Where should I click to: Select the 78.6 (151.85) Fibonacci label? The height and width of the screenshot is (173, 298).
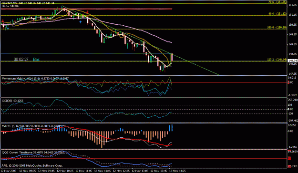[277, 2]
